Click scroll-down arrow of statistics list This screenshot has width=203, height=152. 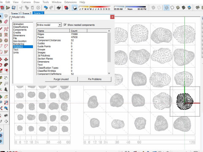(x=109, y=73)
